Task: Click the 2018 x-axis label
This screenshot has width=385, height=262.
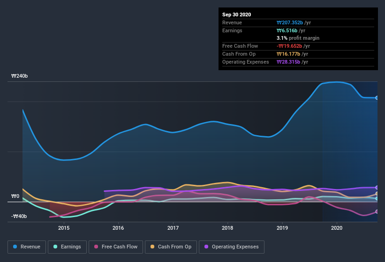Action: (227, 228)
